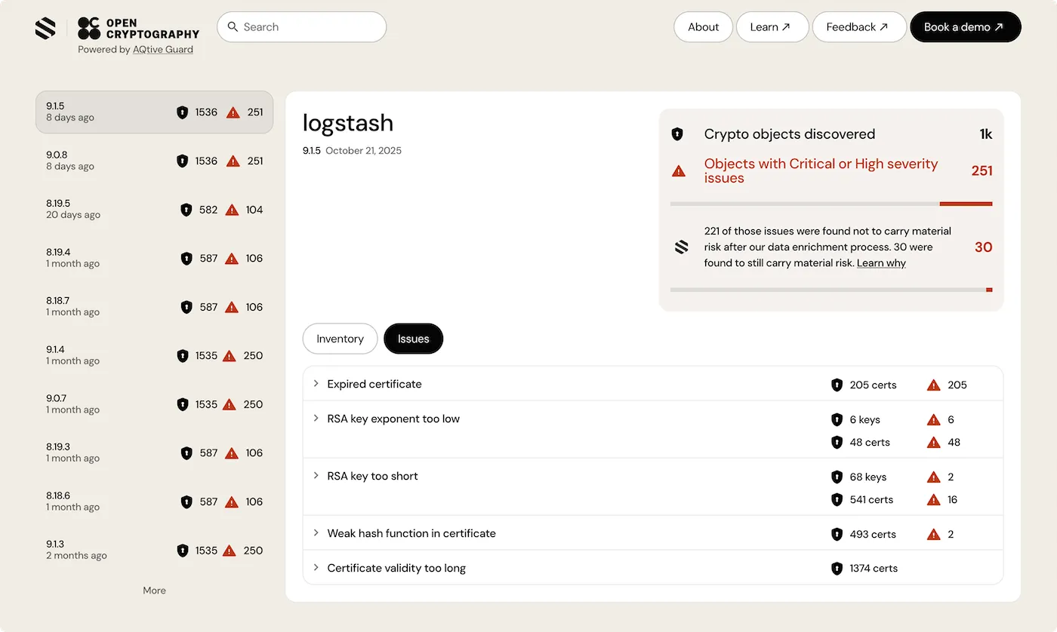Expand the RSA key exponent too low issue
This screenshot has width=1057, height=632.
pyautogui.click(x=316, y=419)
